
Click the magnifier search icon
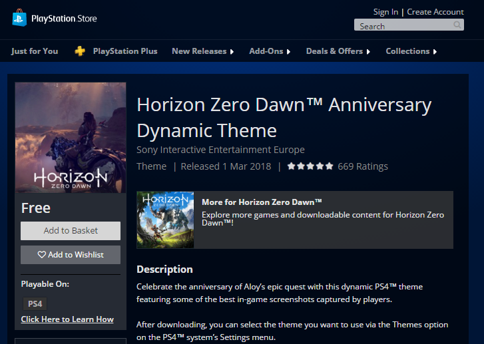(457, 25)
